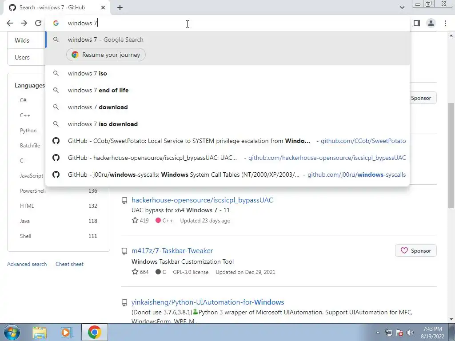Image resolution: width=455 pixels, height=341 pixels.
Task: Pick the 'windows 7 iso download' suggestion
Action: [x=227, y=124]
